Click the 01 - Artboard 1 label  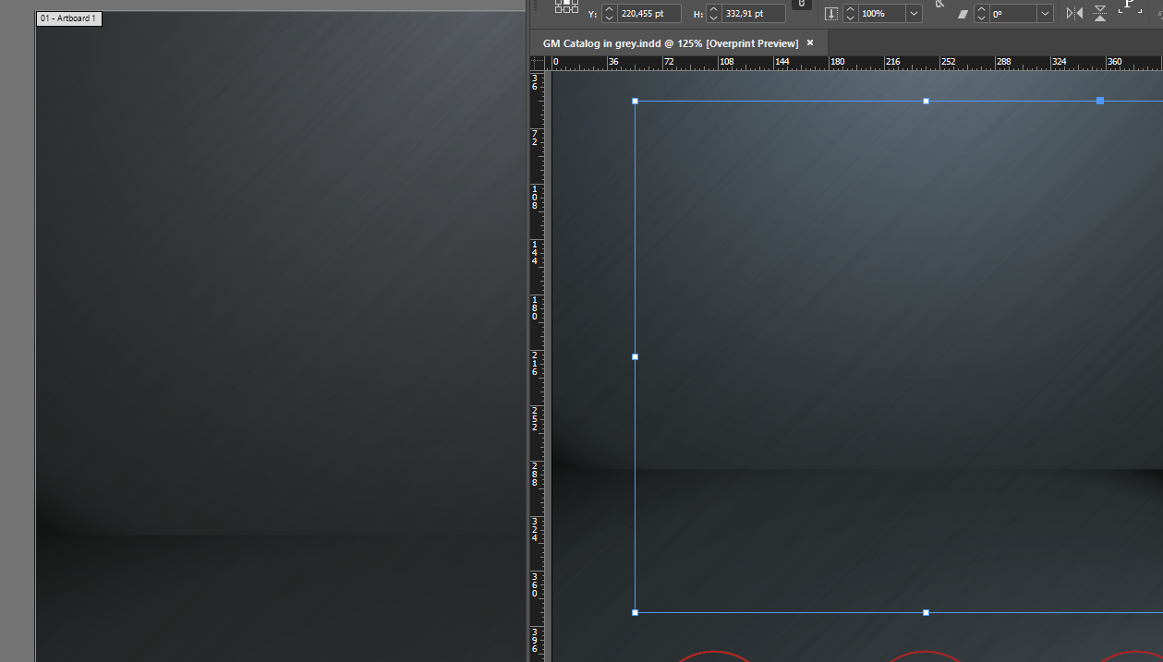coord(68,18)
